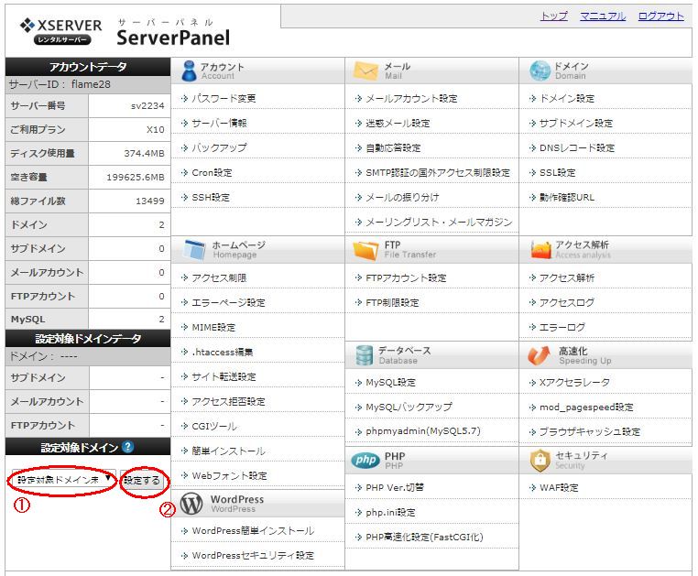Open SSL設定
The width and height of the screenshot is (698, 576).
point(557,172)
